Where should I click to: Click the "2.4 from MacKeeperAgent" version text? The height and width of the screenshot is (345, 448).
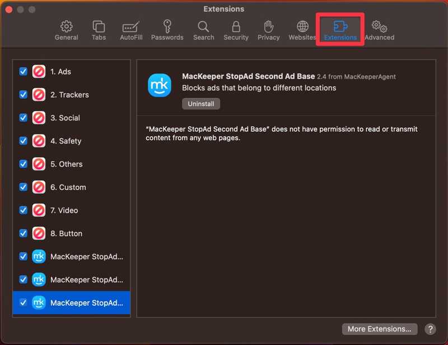[x=356, y=77]
